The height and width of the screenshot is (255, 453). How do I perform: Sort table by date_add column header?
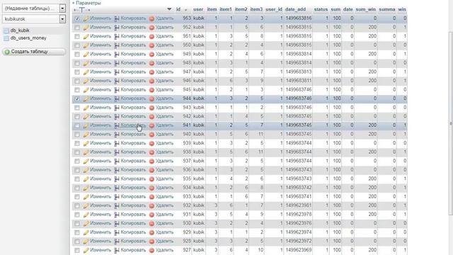tap(296, 9)
